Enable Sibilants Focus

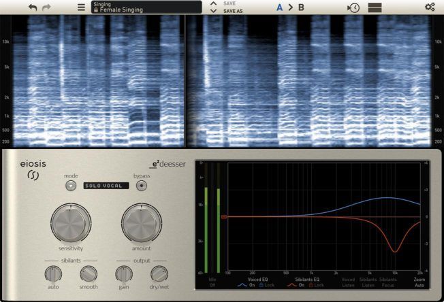click(x=387, y=282)
